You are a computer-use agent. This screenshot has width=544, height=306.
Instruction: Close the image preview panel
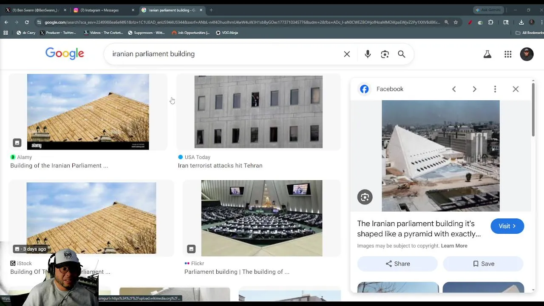pyautogui.click(x=516, y=89)
